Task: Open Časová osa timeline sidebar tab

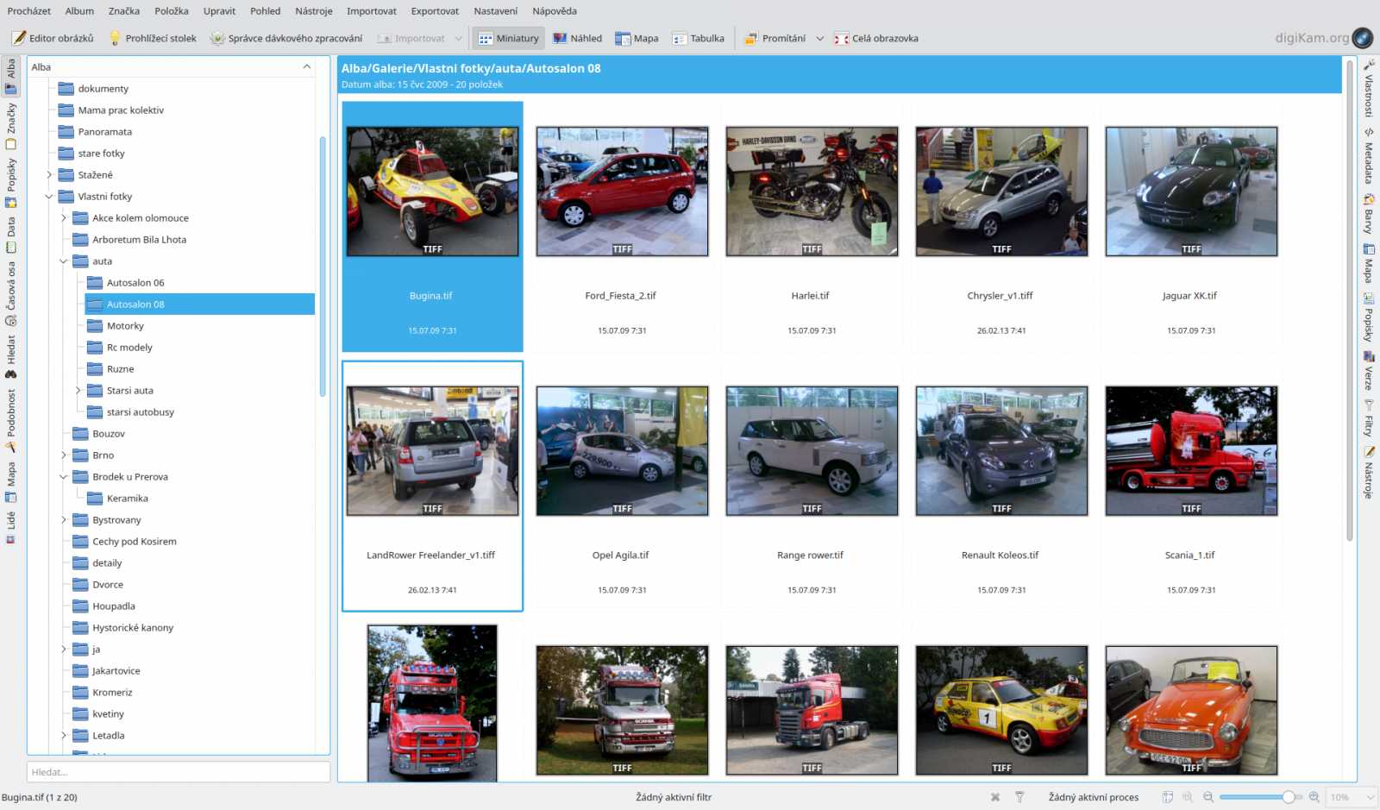Action: point(10,293)
